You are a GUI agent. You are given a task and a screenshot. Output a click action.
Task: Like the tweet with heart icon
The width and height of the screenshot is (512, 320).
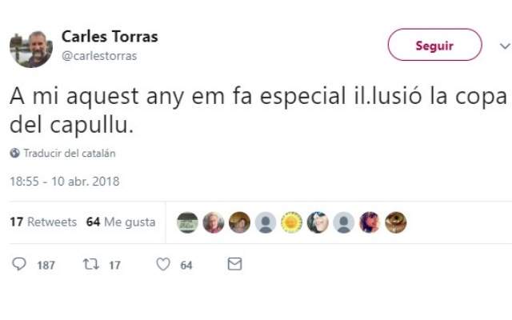tap(163, 264)
